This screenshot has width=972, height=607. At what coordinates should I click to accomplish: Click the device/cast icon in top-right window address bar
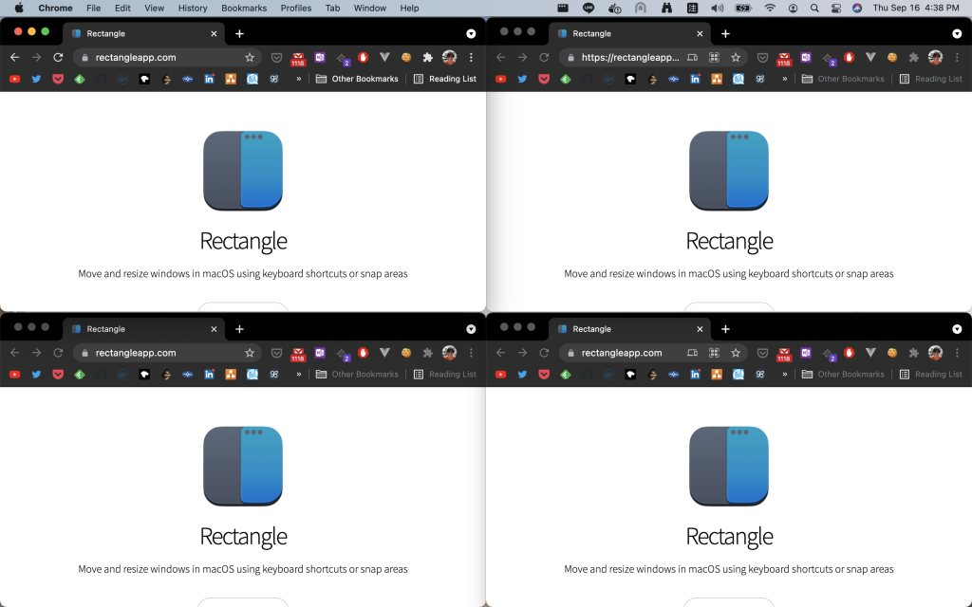pos(692,58)
